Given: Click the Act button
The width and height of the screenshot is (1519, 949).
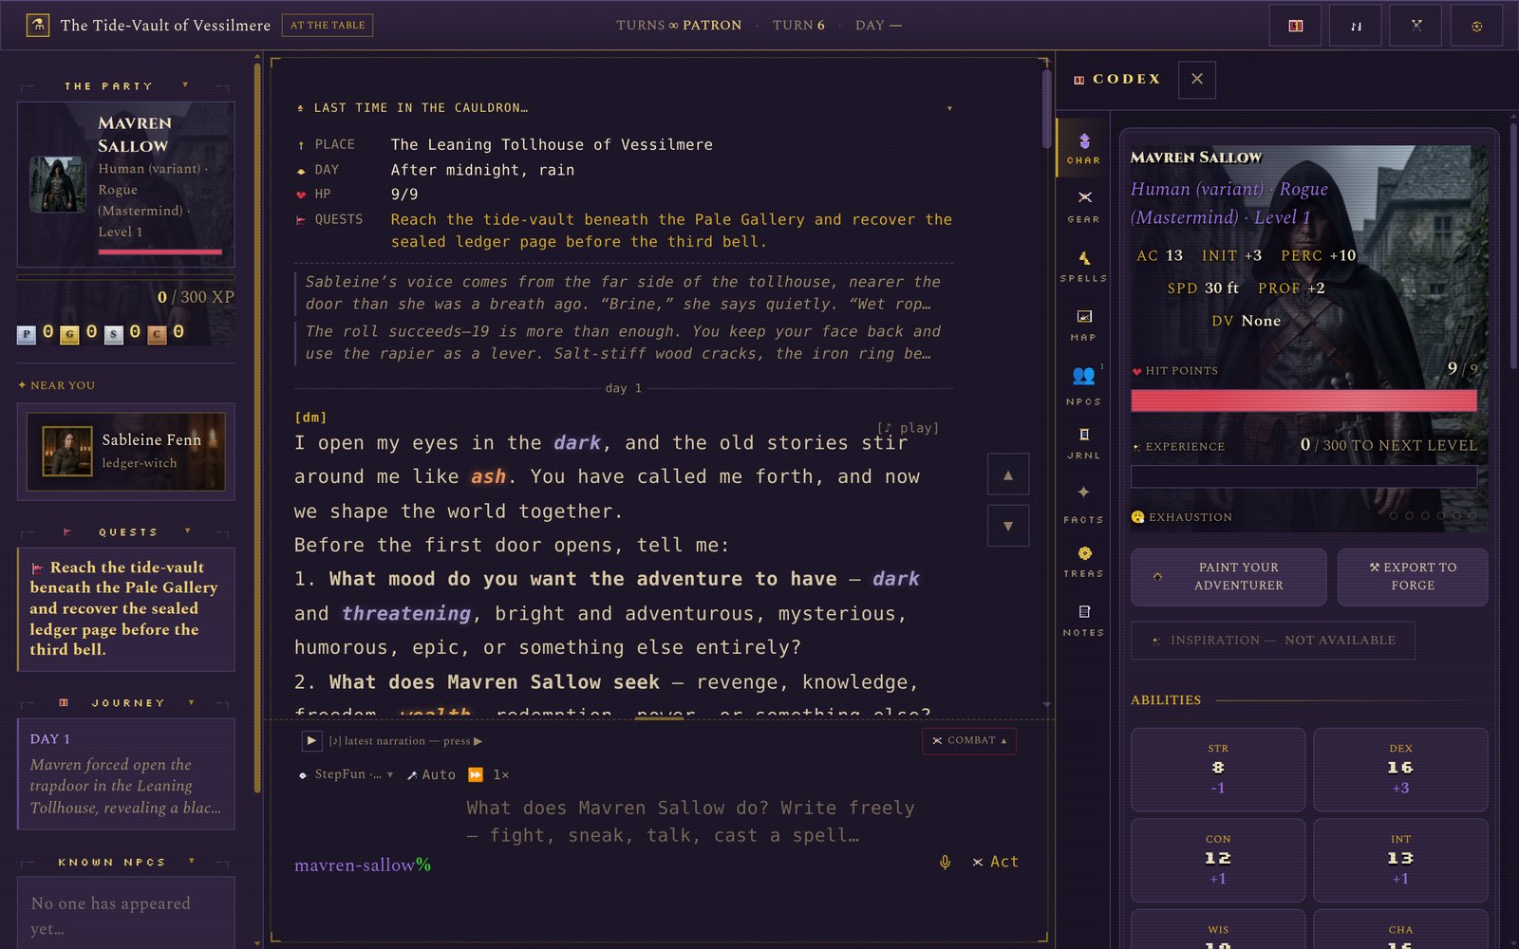Looking at the screenshot, I should pyautogui.click(x=995, y=862).
